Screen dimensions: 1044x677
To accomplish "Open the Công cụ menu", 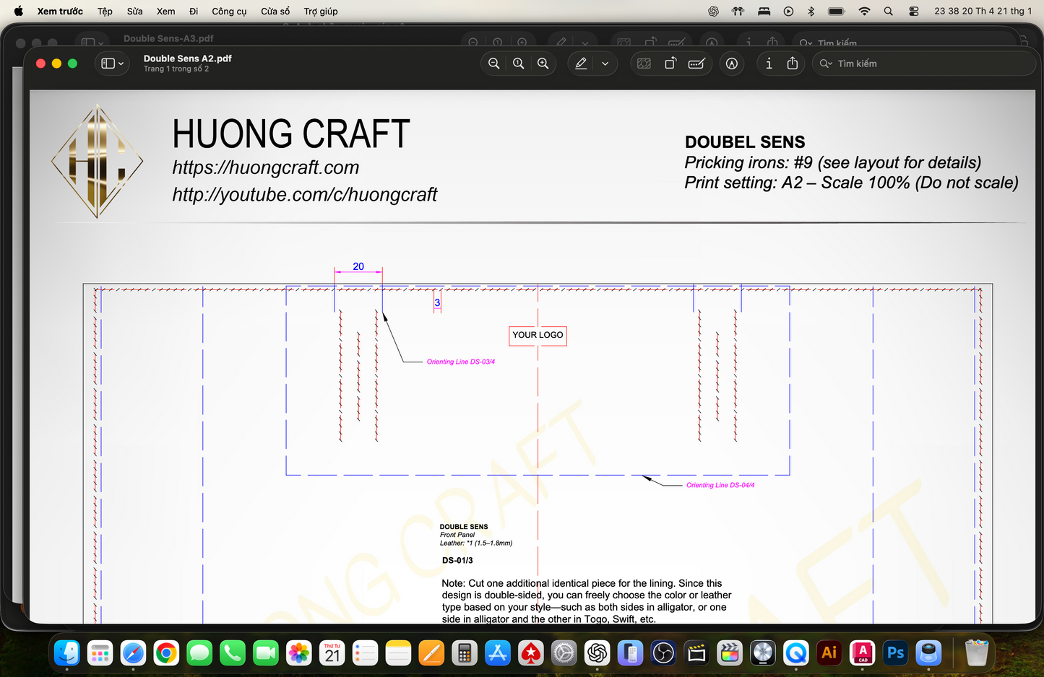I will tap(229, 11).
